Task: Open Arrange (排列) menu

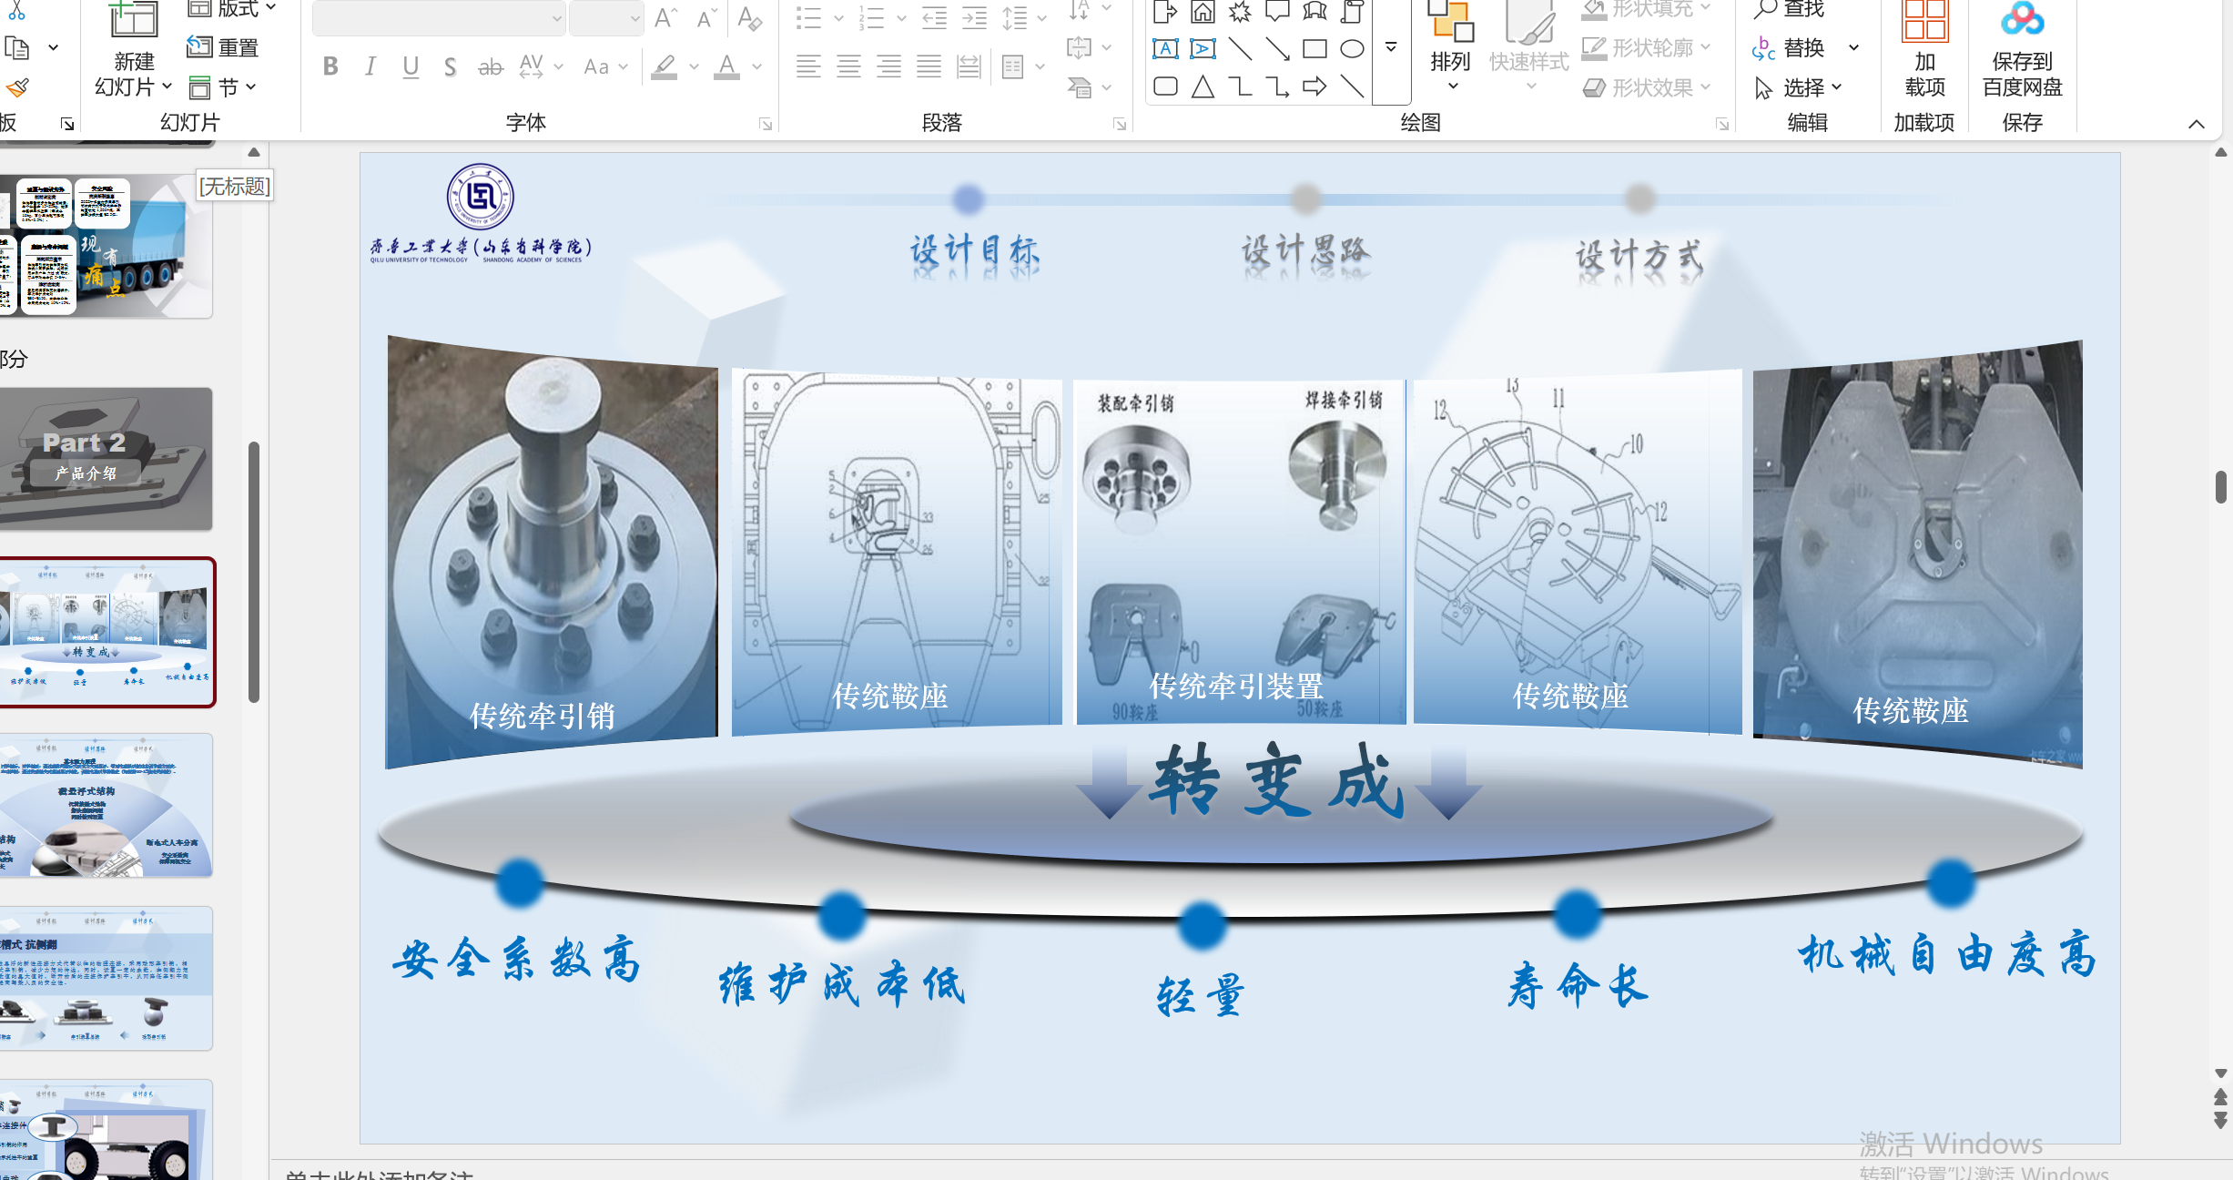Action: click(1451, 47)
